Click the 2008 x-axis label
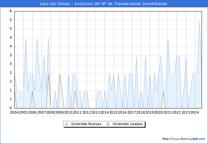Screen dimensions: 208x144 point(51,112)
